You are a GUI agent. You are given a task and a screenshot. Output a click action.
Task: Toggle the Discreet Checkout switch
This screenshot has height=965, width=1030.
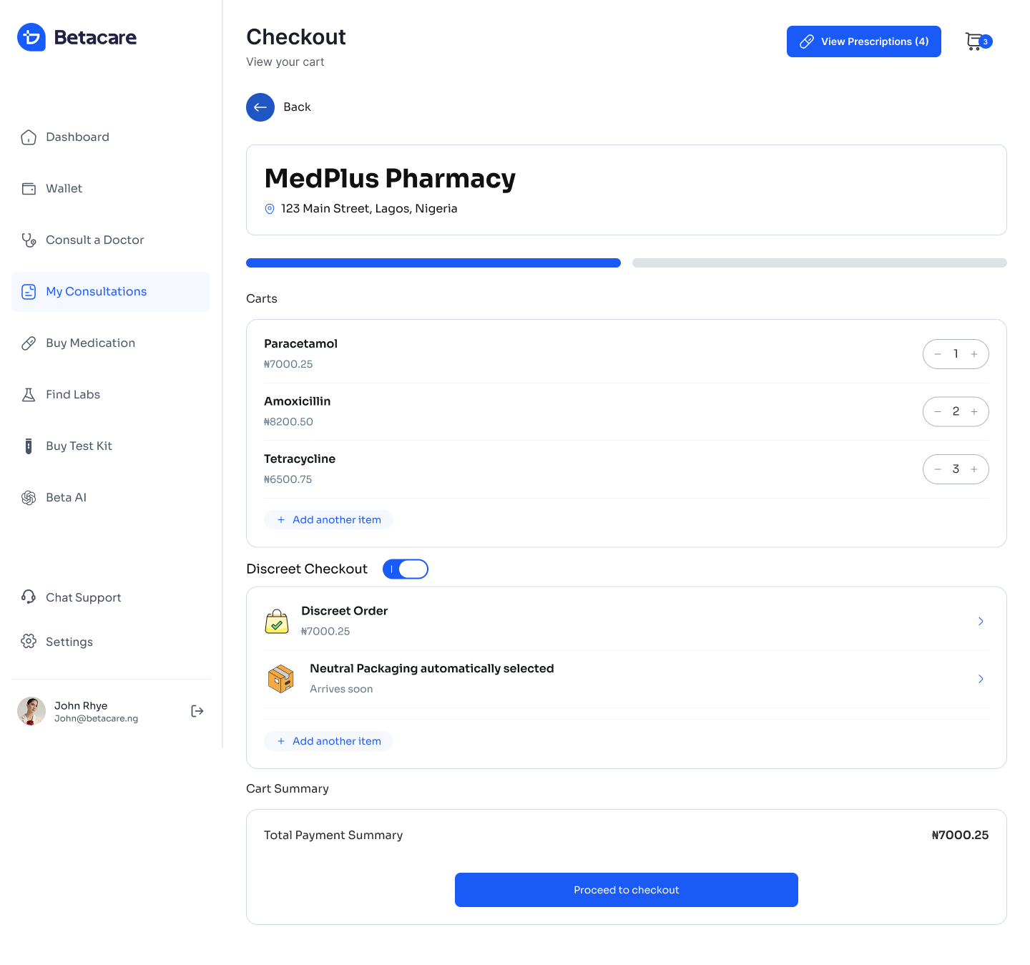406,569
